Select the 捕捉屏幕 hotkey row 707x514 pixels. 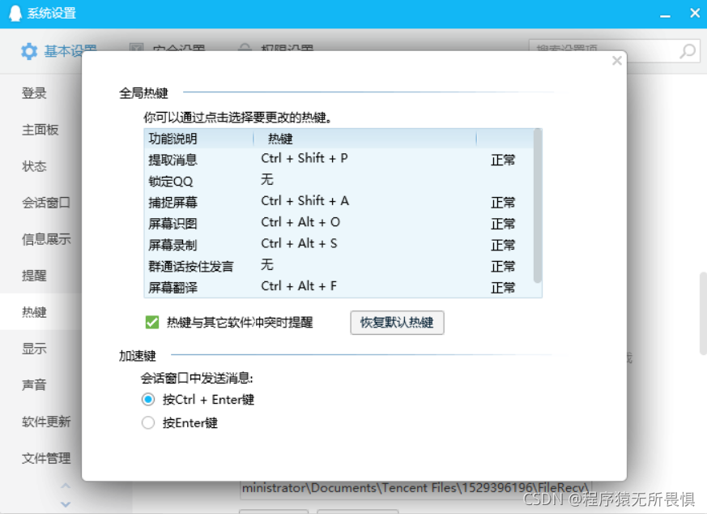coord(339,202)
